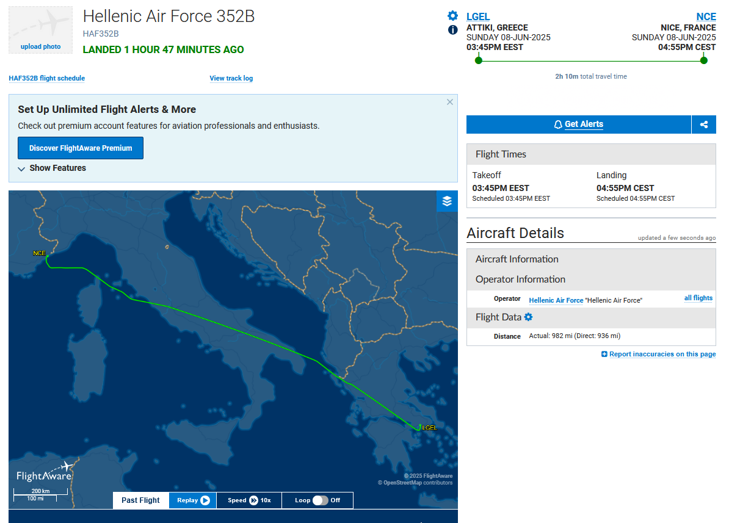Click the plus icon by Report inaccuracies
The width and height of the screenshot is (740, 523).
604,354
